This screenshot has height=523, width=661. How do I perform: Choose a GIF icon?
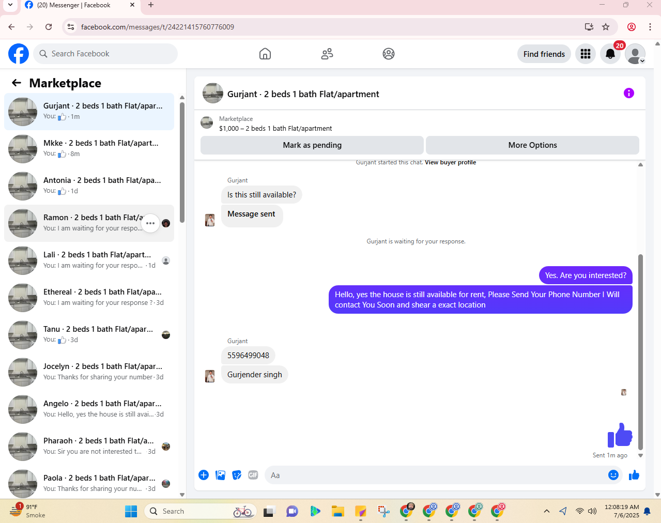click(x=253, y=475)
